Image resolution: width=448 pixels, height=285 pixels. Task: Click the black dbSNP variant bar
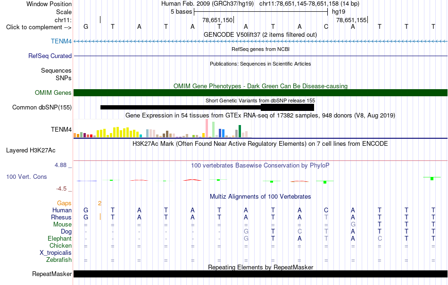[207, 107]
